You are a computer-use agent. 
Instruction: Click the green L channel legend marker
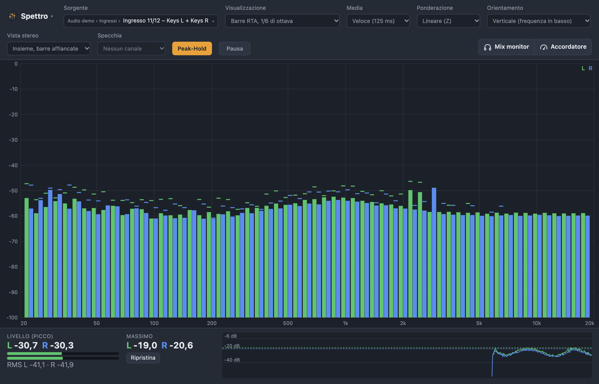[x=583, y=69]
